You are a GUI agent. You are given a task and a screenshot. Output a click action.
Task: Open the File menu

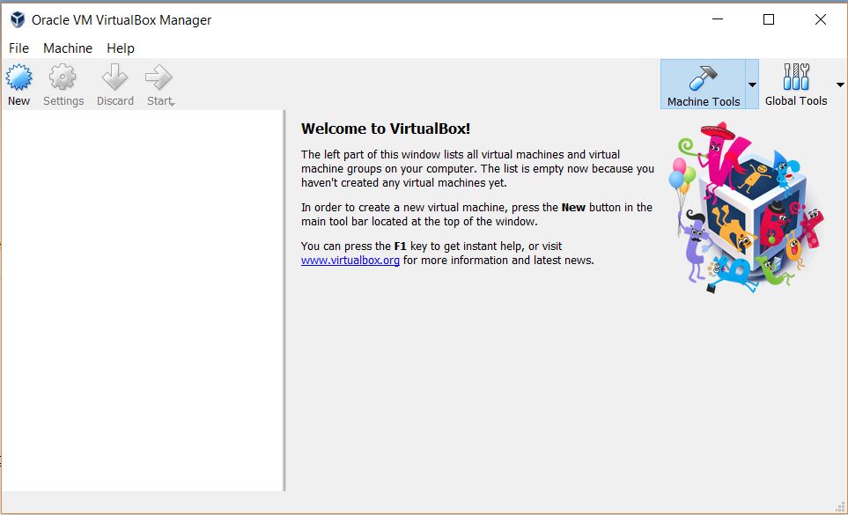point(18,48)
